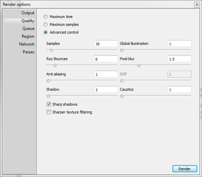Screen dimensions: 202x177
Task: Switch to the Passes tab
Action: click(29, 52)
